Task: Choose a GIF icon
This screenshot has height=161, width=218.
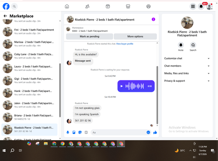Action: pos(86,132)
